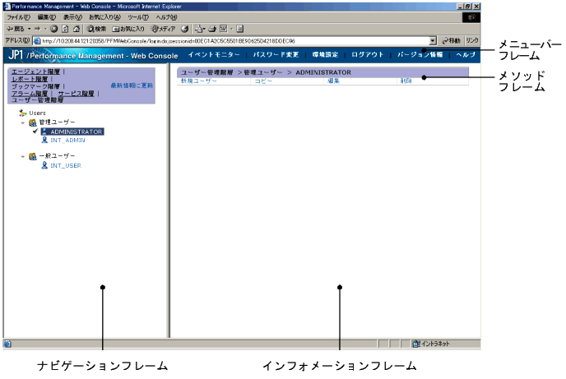Viewport: 566px width, 379px height.
Task: Select INT_USER in the user tree
Action: point(66,165)
